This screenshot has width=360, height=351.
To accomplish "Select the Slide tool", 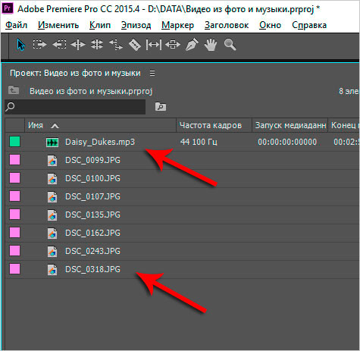I will [x=173, y=45].
